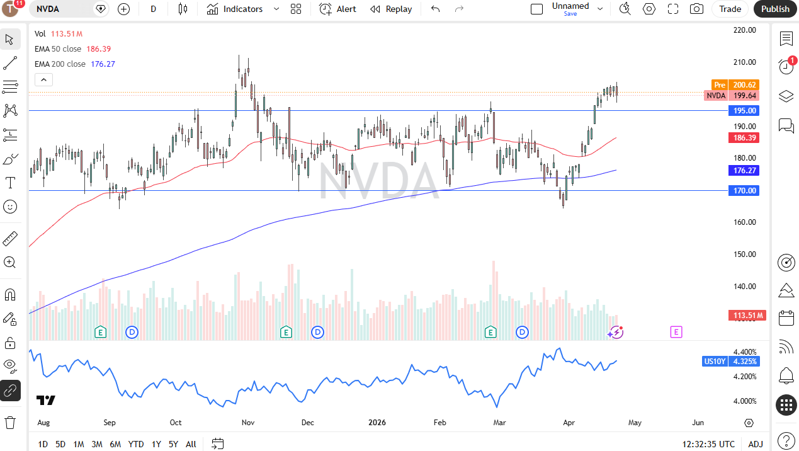This screenshot has width=799, height=451.
Task: Expand the layout name dropdown arrow
Action: [x=600, y=9]
